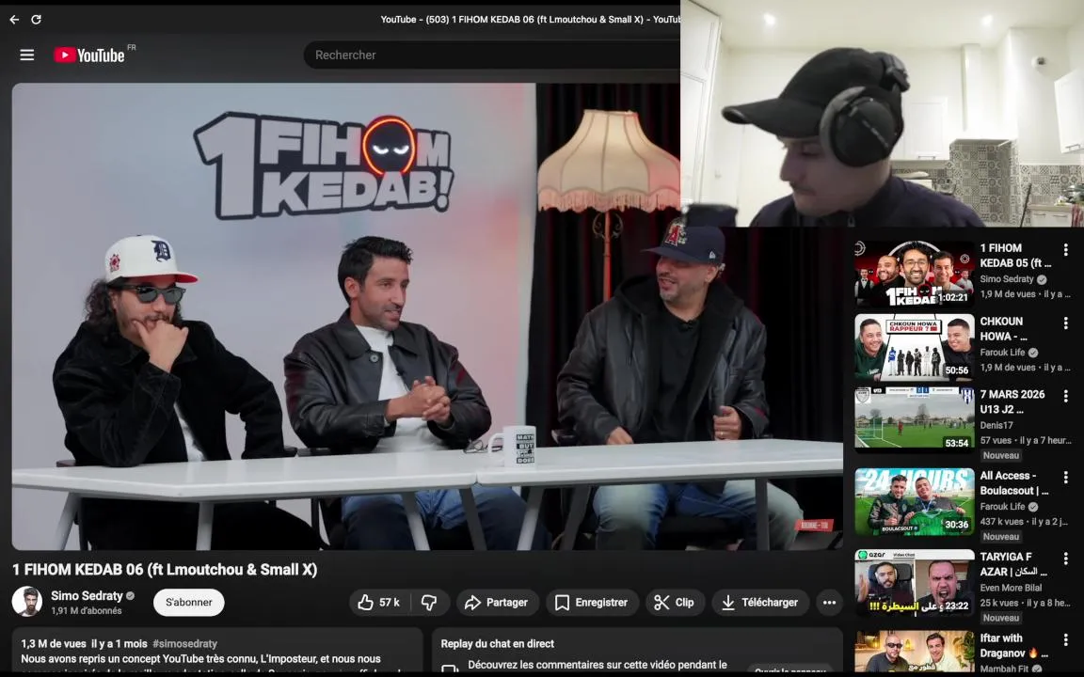
Task: Dislike the video with thumbs down
Action: click(429, 603)
